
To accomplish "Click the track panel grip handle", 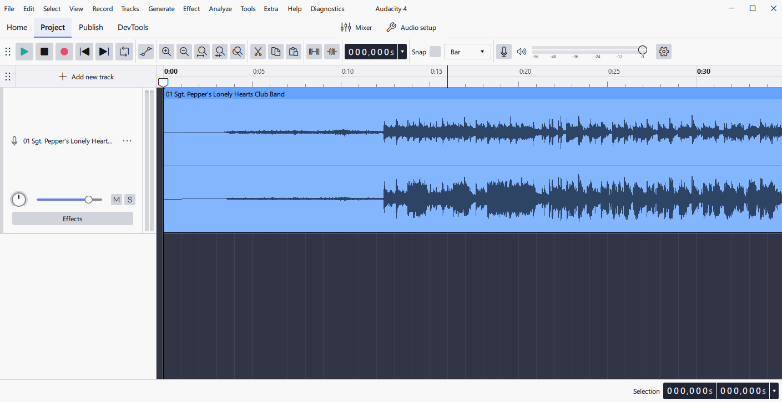I will click(x=8, y=77).
